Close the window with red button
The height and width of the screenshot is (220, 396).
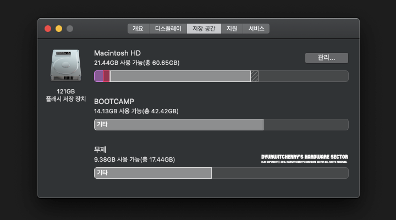point(48,29)
